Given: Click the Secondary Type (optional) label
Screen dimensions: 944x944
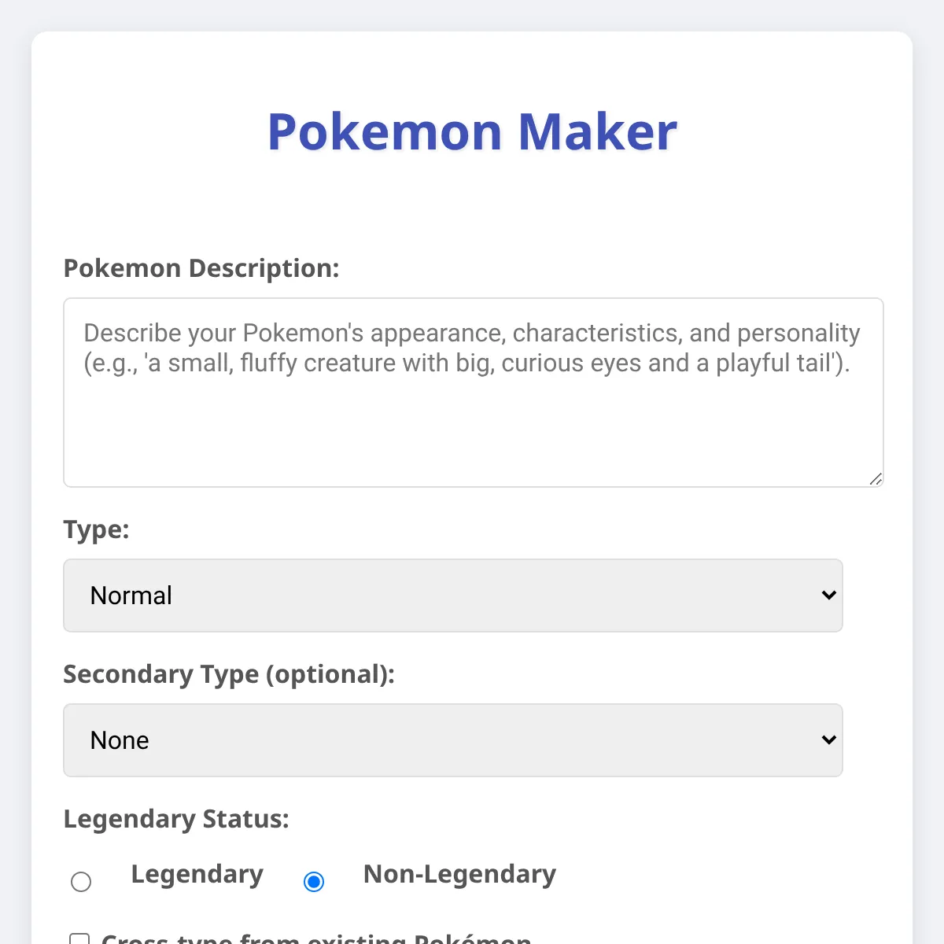Looking at the screenshot, I should point(229,674).
